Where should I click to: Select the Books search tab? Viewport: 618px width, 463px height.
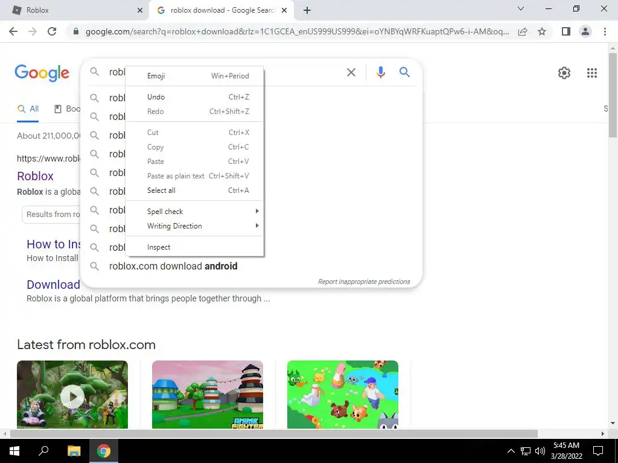pos(67,109)
